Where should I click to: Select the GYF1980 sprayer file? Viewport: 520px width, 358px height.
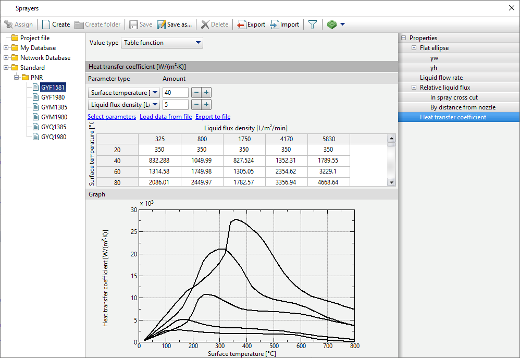[53, 97]
